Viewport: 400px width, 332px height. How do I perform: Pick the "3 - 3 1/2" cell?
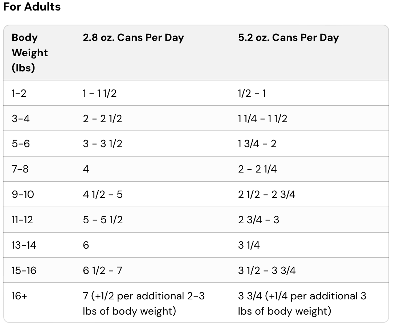pos(102,144)
